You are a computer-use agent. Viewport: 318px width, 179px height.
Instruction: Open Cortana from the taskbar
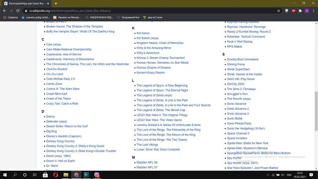click(25, 175)
